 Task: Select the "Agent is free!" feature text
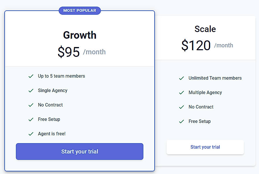tap(51, 134)
